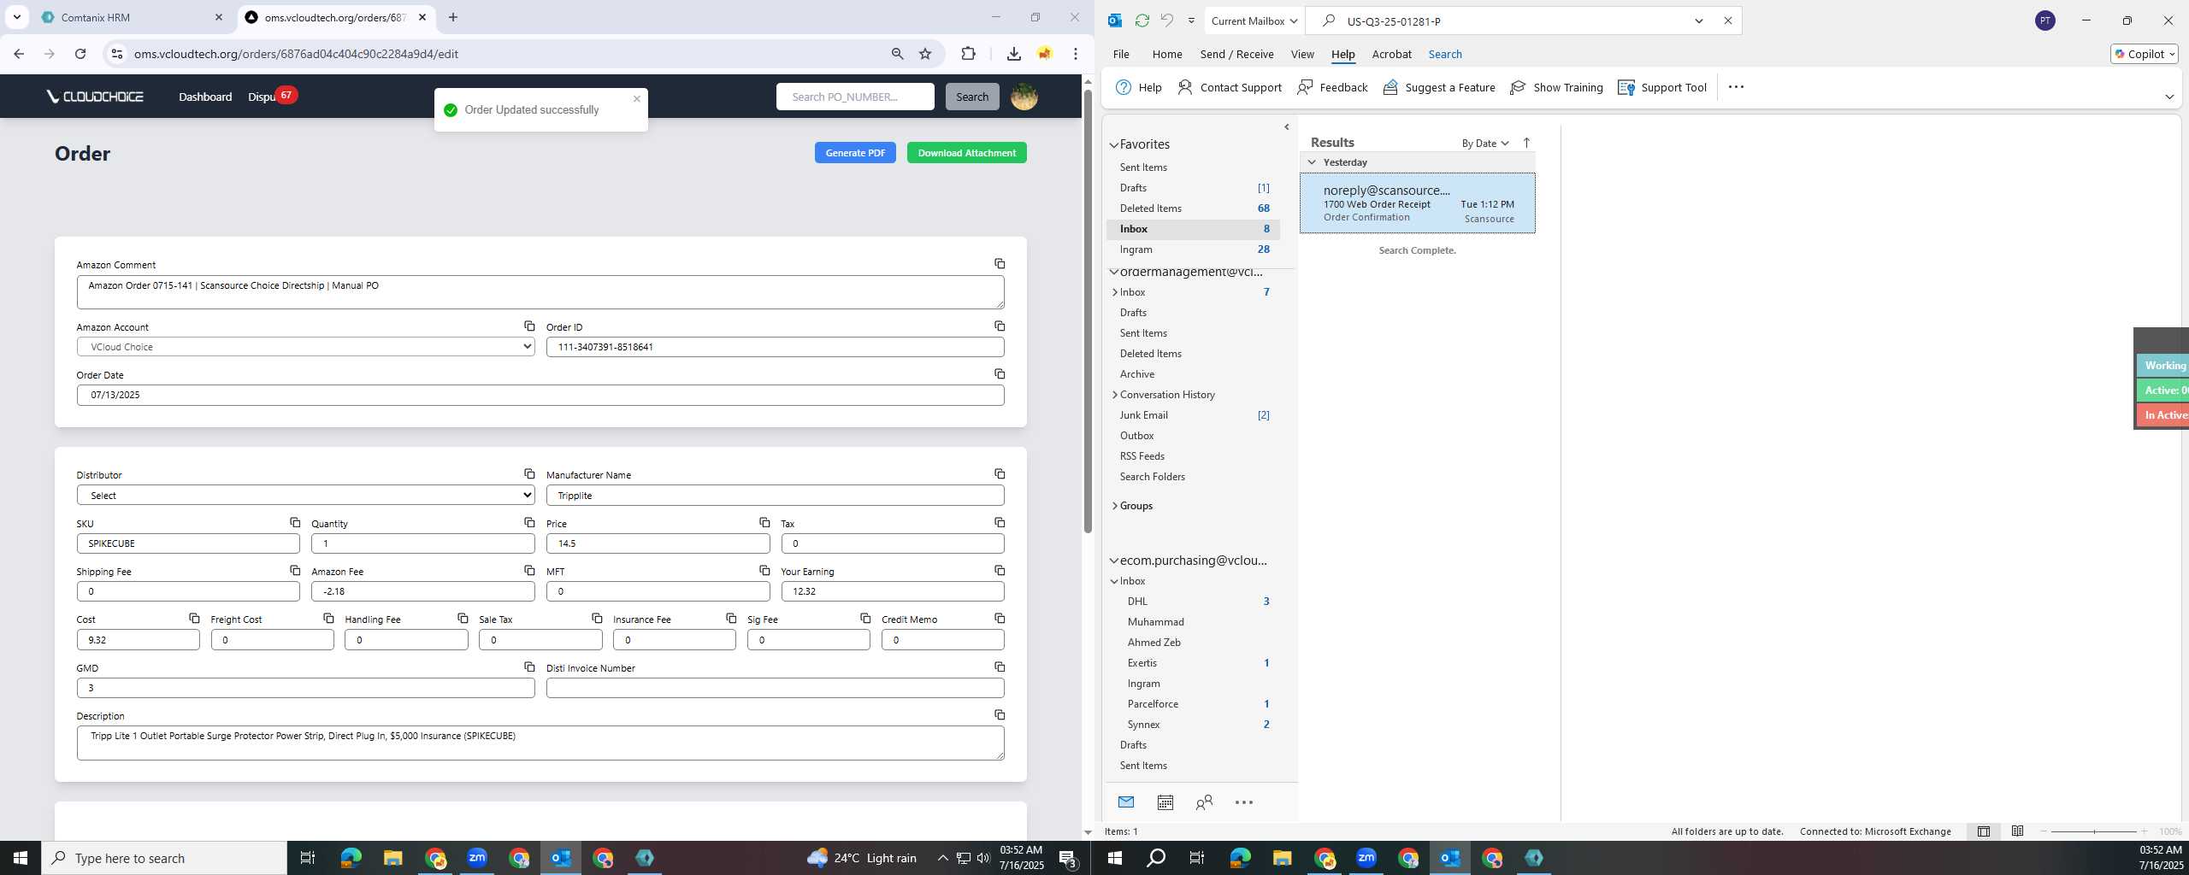The width and height of the screenshot is (2189, 875).
Task: Open By Date sort dropdown
Action: [x=1484, y=144]
